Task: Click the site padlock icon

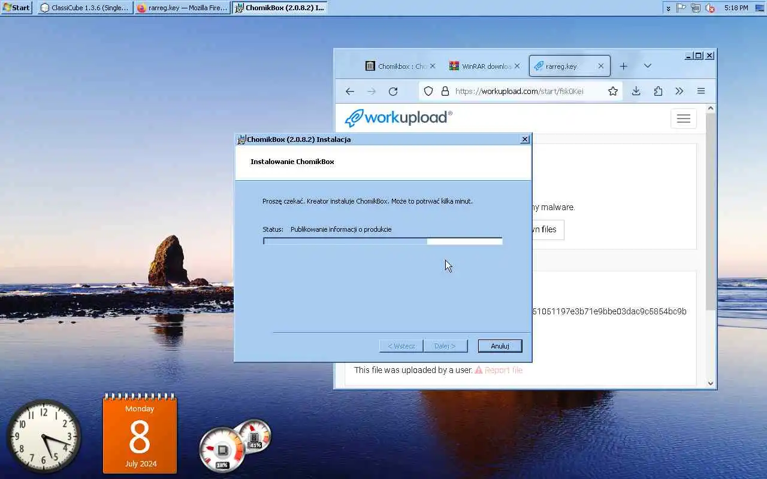Action: pos(445,91)
